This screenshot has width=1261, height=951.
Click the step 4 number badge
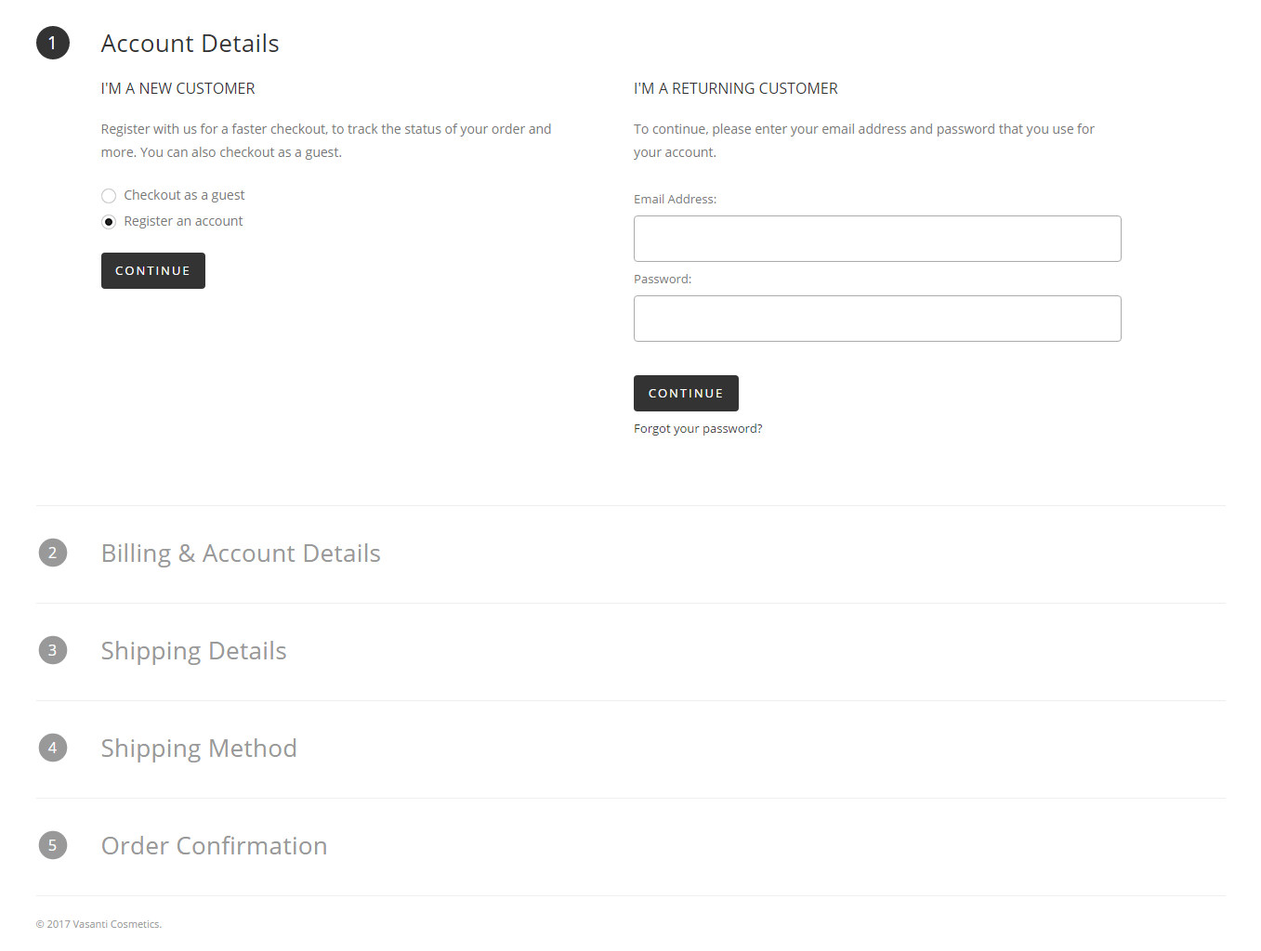pos(53,748)
